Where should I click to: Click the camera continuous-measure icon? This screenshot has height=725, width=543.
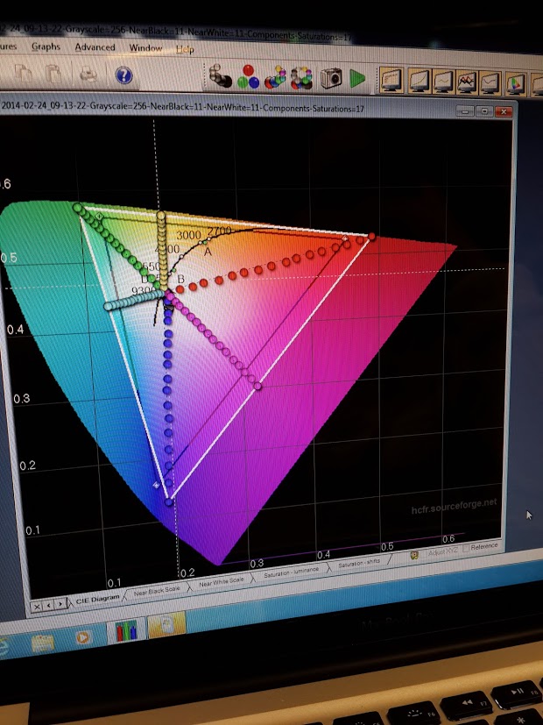[x=330, y=78]
